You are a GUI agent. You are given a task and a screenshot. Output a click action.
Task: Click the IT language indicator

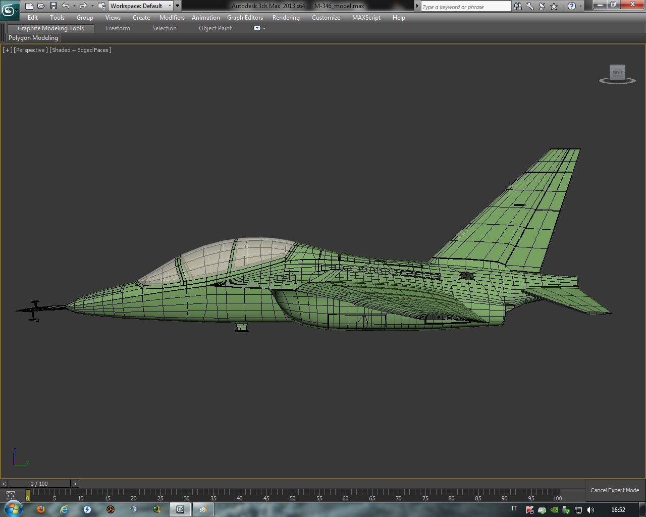click(x=514, y=509)
